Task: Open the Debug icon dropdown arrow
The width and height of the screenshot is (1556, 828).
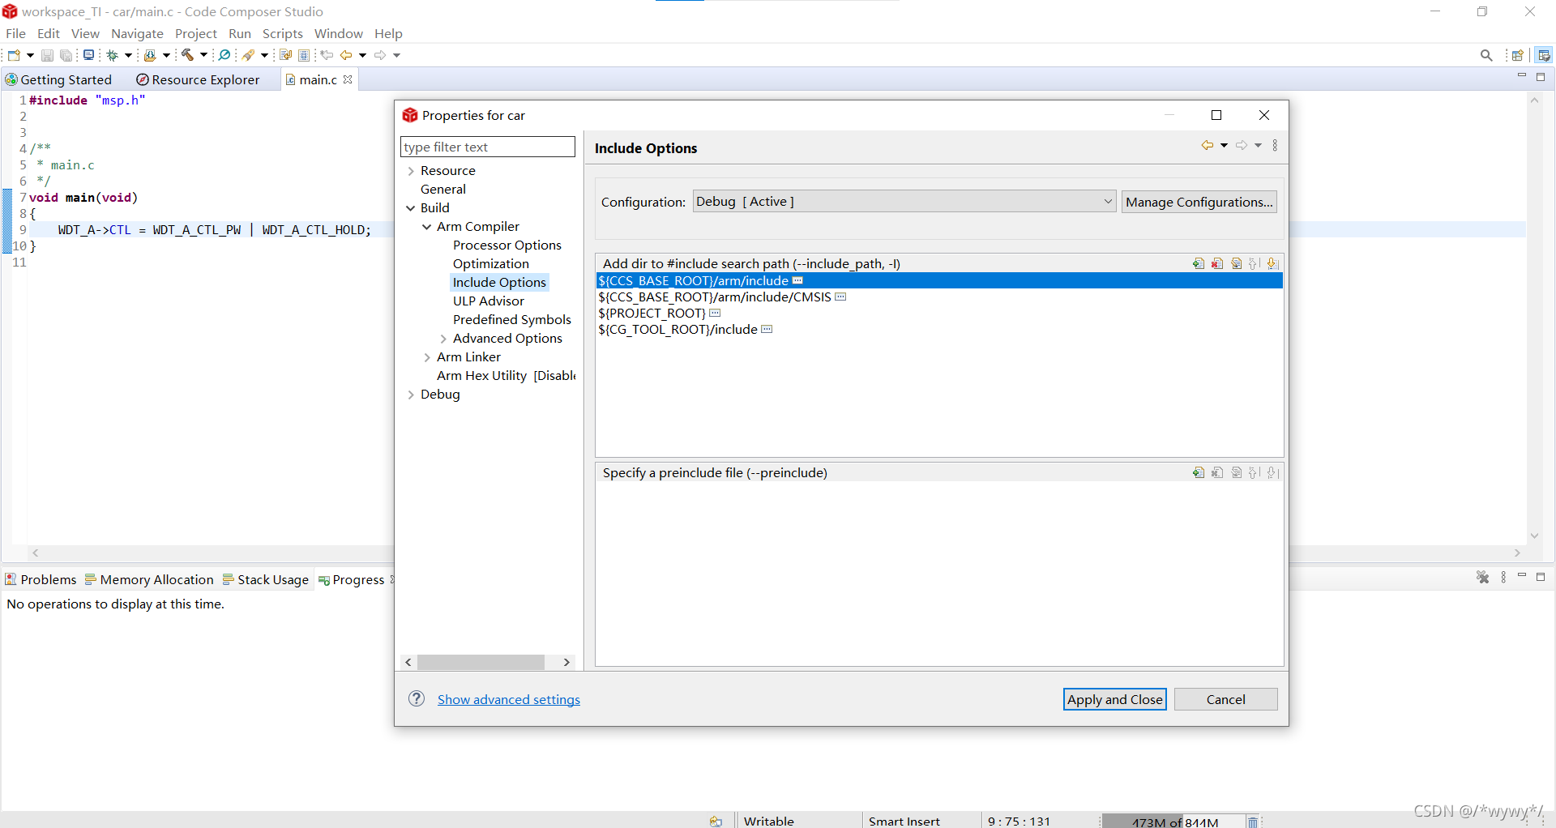Action: tap(128, 55)
